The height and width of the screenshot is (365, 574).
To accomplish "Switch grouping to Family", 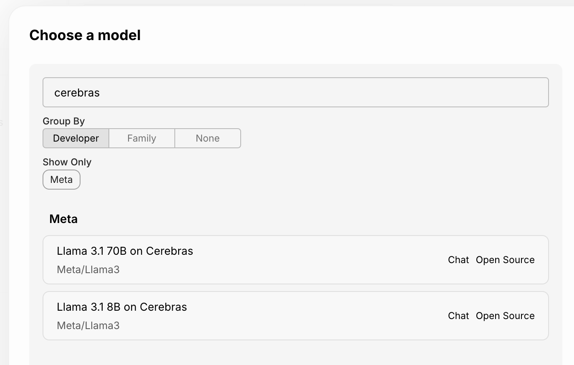I will [142, 138].
